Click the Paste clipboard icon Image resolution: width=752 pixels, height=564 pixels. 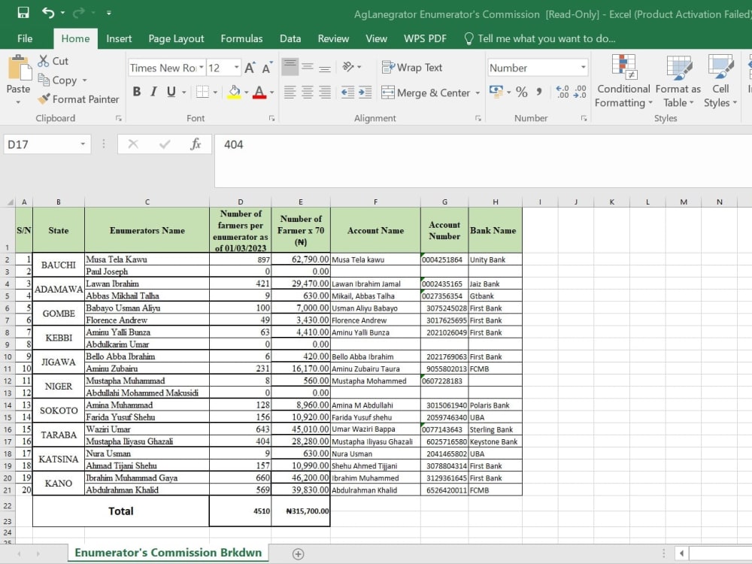click(x=19, y=68)
